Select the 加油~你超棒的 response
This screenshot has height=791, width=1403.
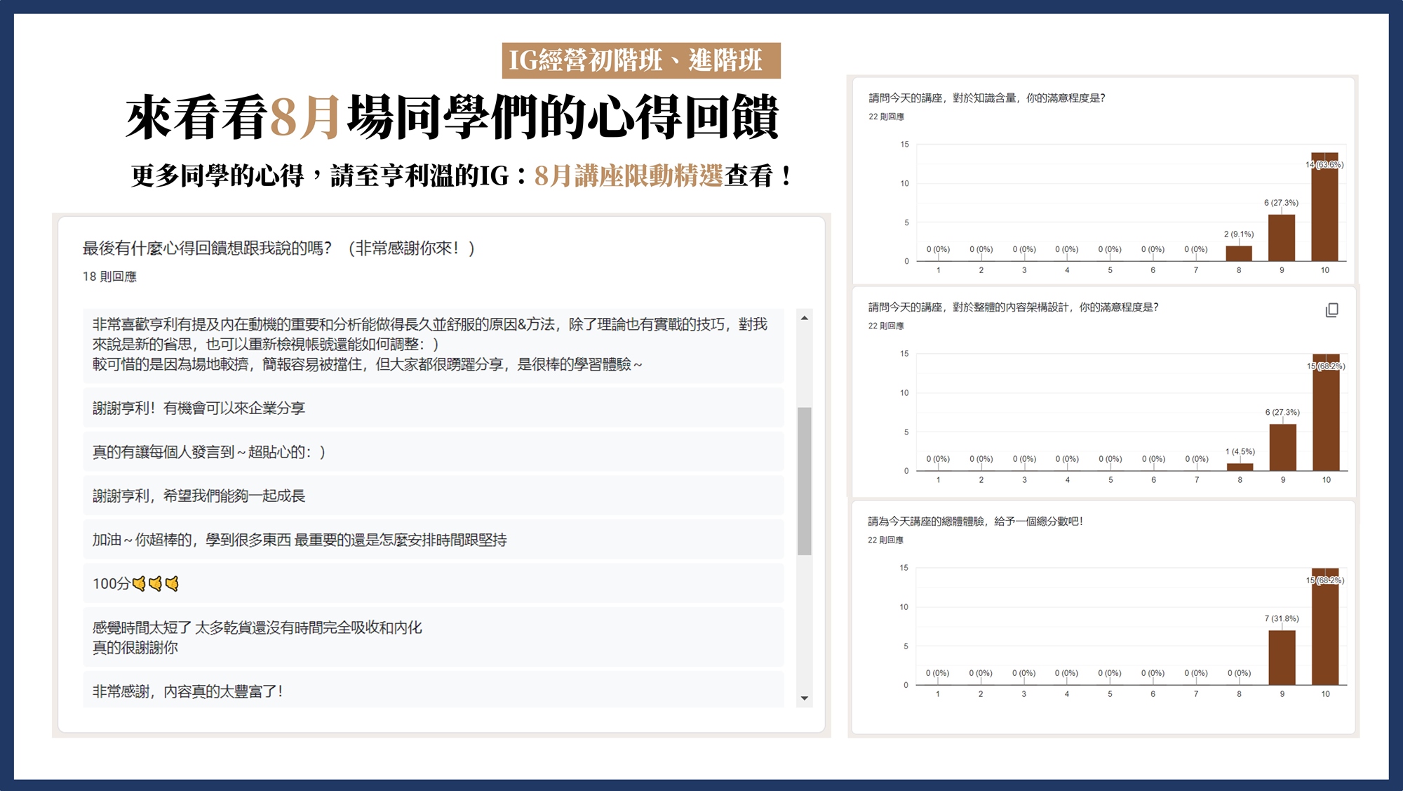(299, 540)
